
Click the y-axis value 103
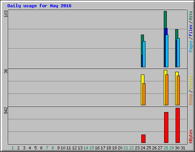(6, 14)
